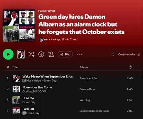The width and height of the screenshot is (143, 119).
Task: Click the playlist cover collage image
Action: pos(19,26)
